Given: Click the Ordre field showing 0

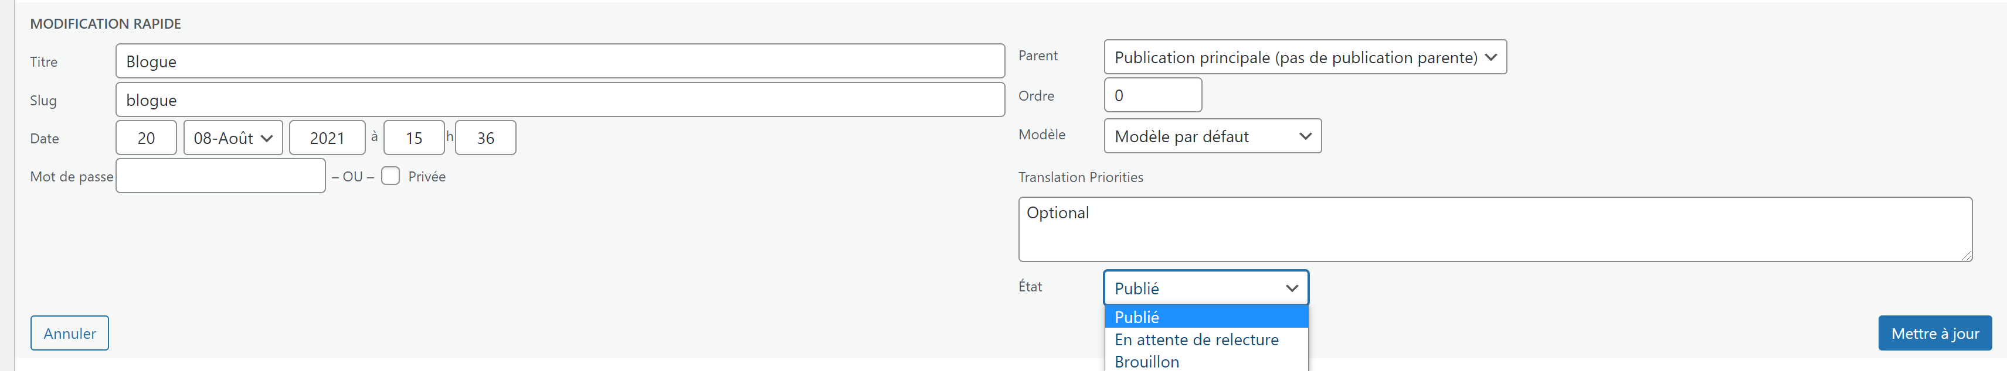Looking at the screenshot, I should point(1152,95).
